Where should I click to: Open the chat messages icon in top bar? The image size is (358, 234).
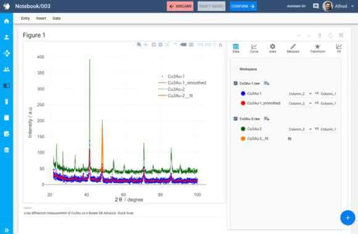pos(316,6)
